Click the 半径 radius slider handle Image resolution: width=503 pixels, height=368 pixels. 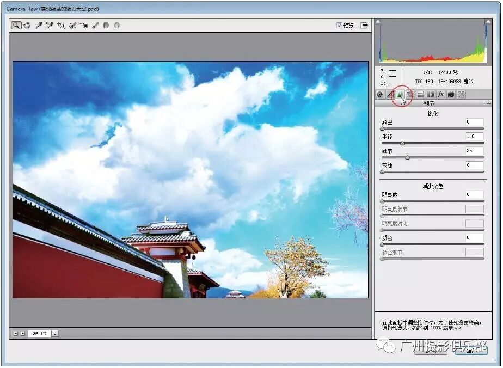pos(402,143)
